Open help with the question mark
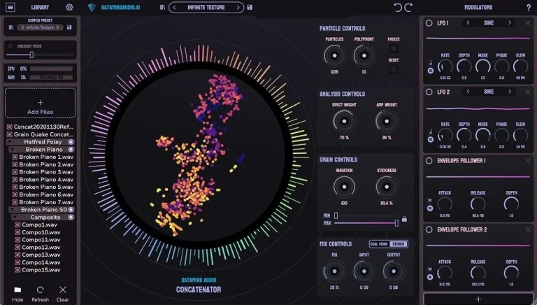537x305 pixels. pyautogui.click(x=529, y=8)
